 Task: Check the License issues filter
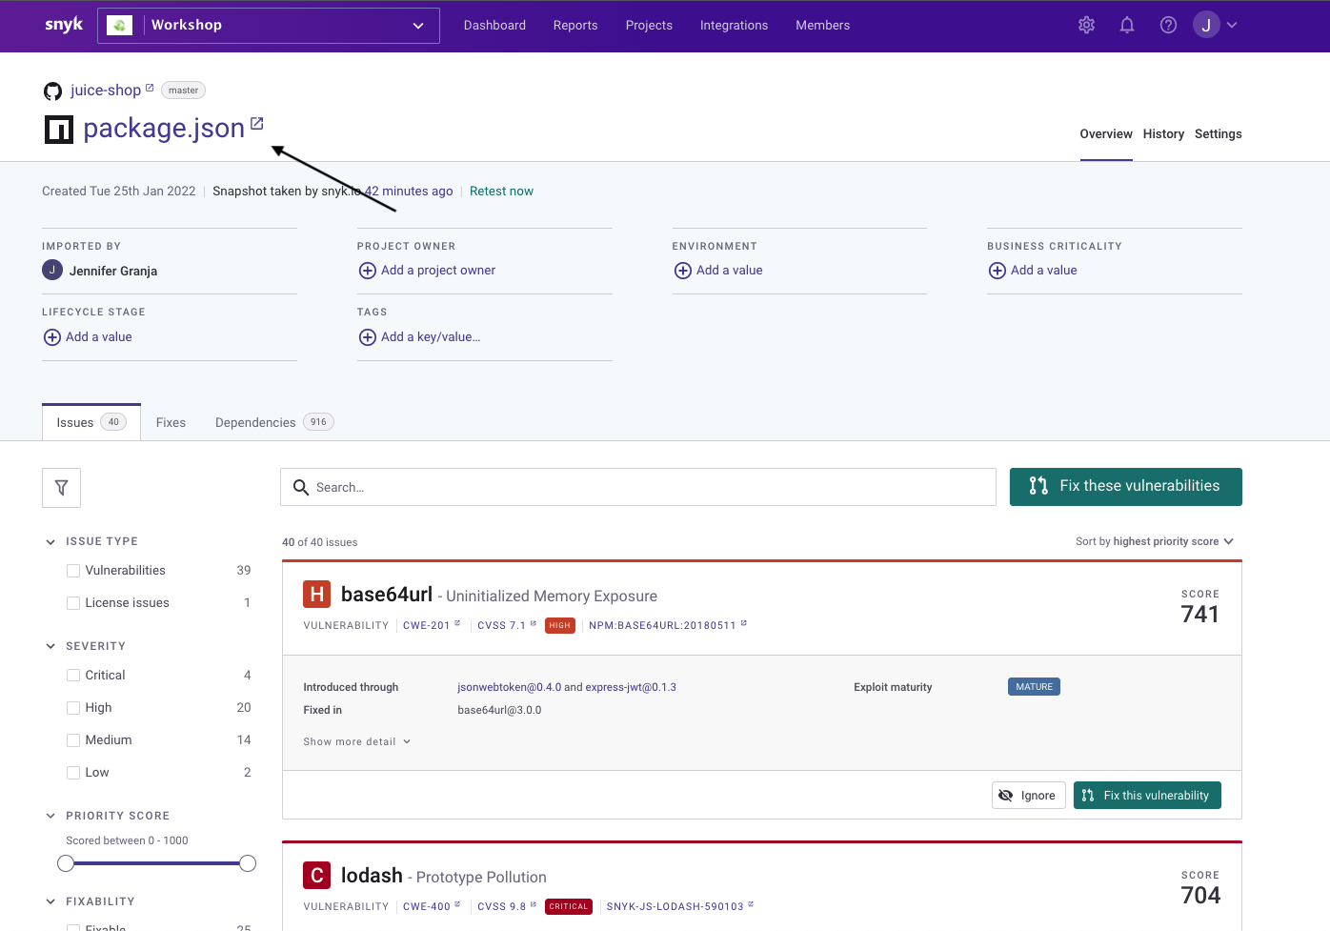click(73, 603)
